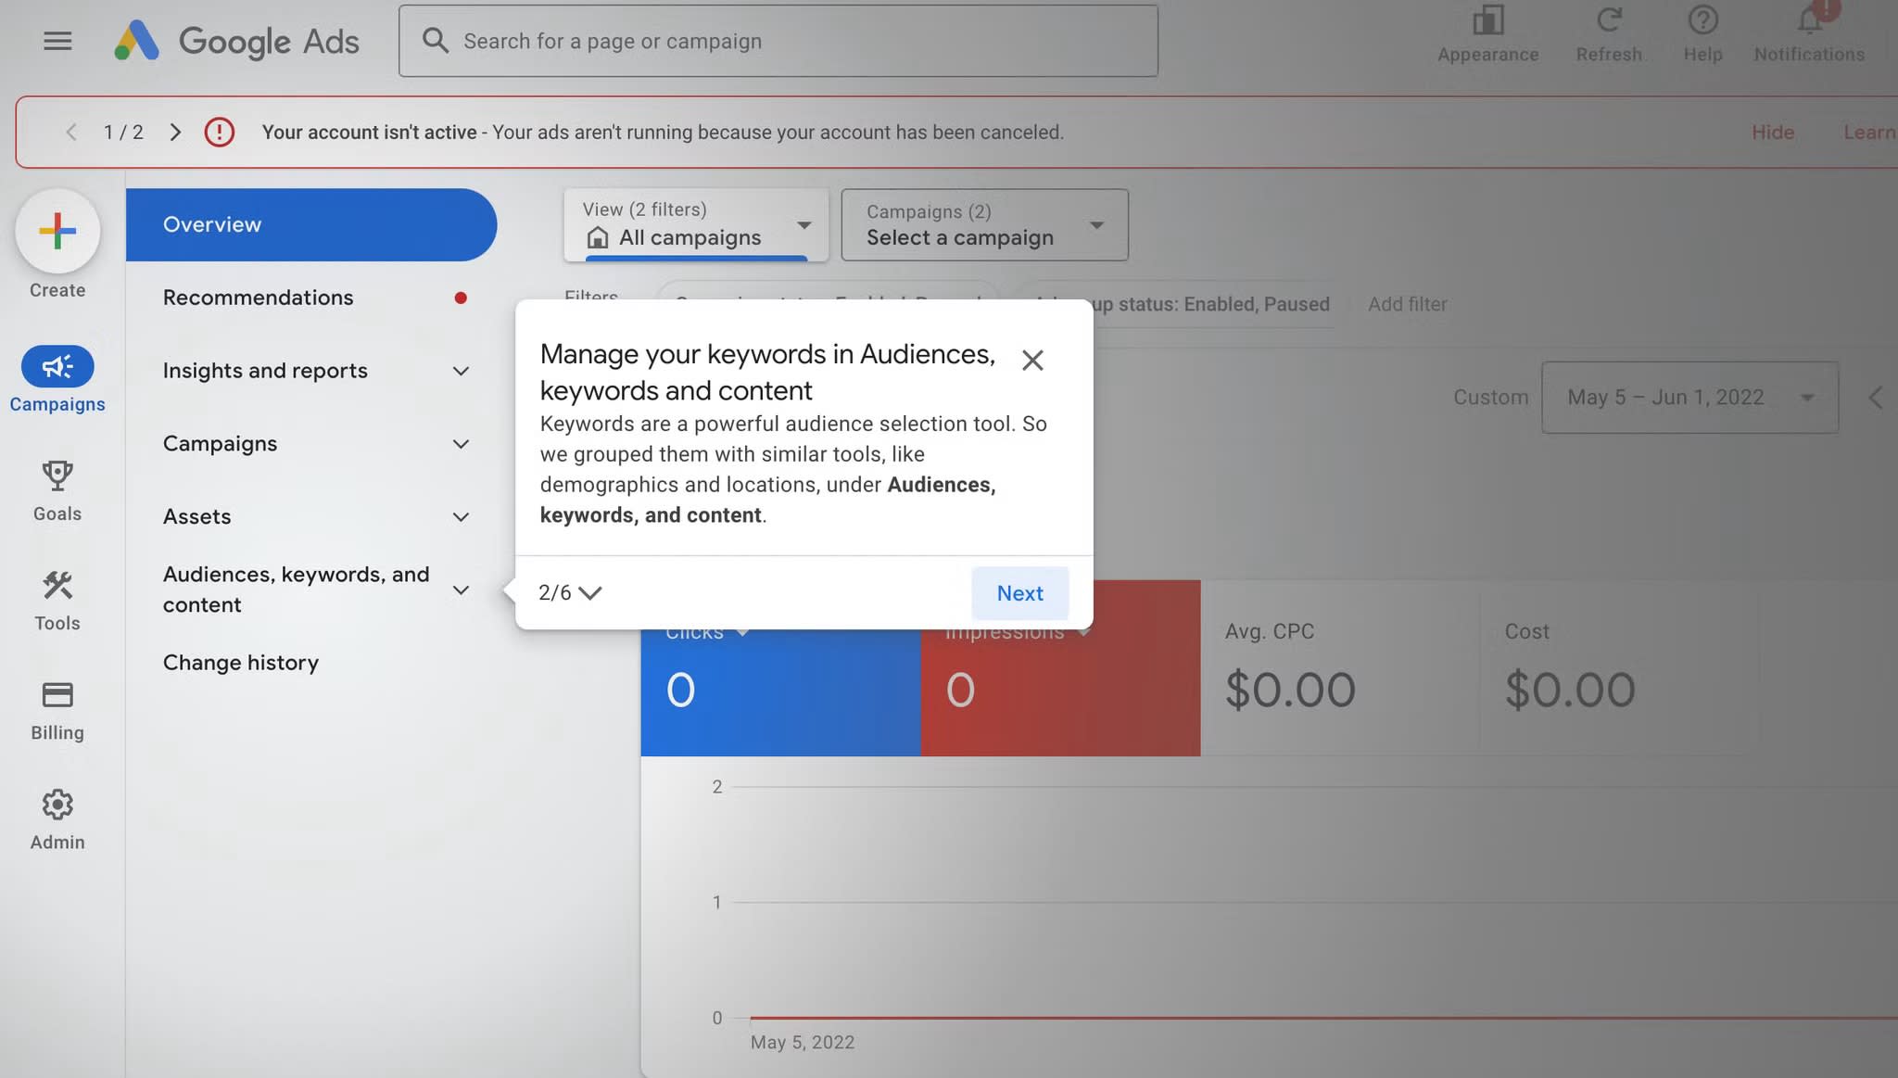
Task: Expand Assets section chevron
Action: (461, 516)
